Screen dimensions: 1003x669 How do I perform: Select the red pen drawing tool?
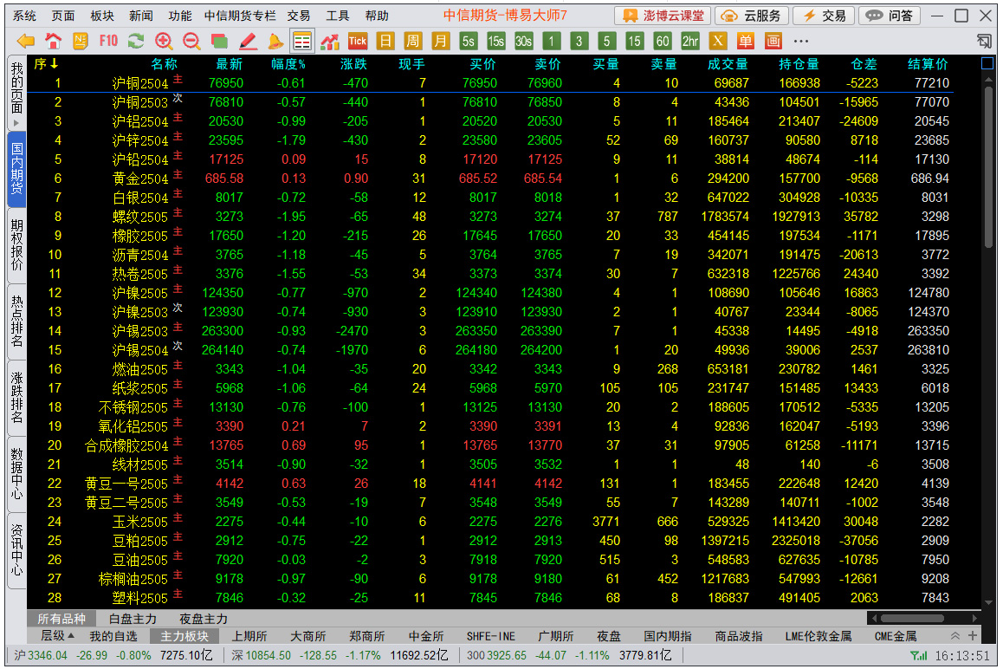pos(248,42)
